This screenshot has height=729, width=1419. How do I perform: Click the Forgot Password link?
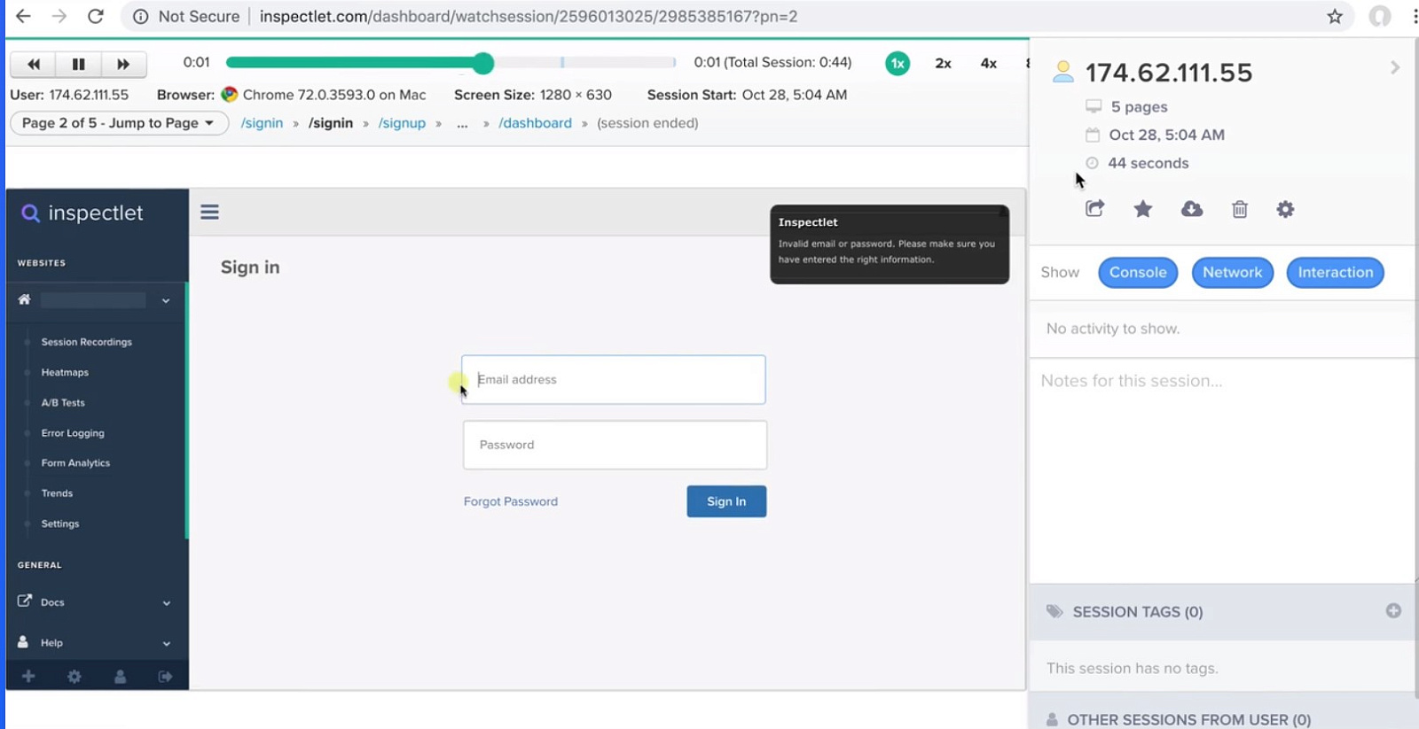coord(511,501)
